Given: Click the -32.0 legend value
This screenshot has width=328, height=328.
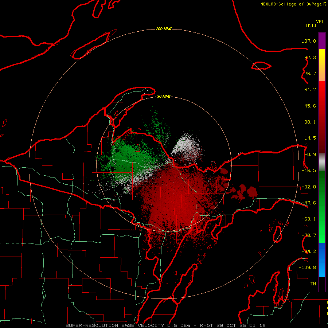Looking at the screenshot, I should pyautogui.click(x=309, y=187).
